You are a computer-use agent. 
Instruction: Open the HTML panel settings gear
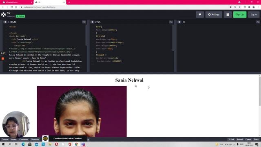[5, 22]
